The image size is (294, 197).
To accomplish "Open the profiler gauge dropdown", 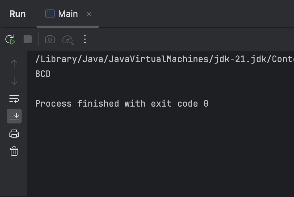I will coord(68,39).
